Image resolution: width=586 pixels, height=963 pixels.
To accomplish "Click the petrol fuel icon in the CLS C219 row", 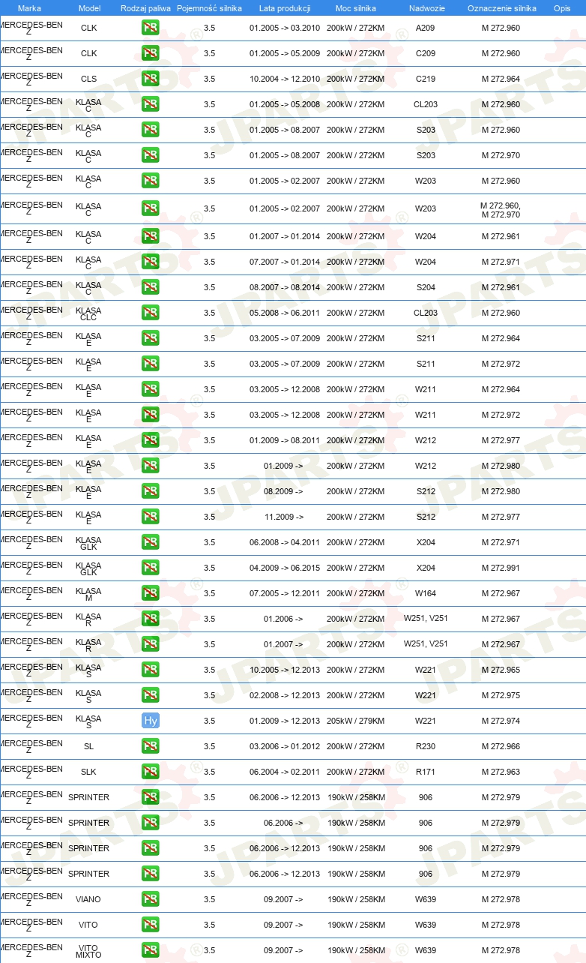I will (x=150, y=79).
